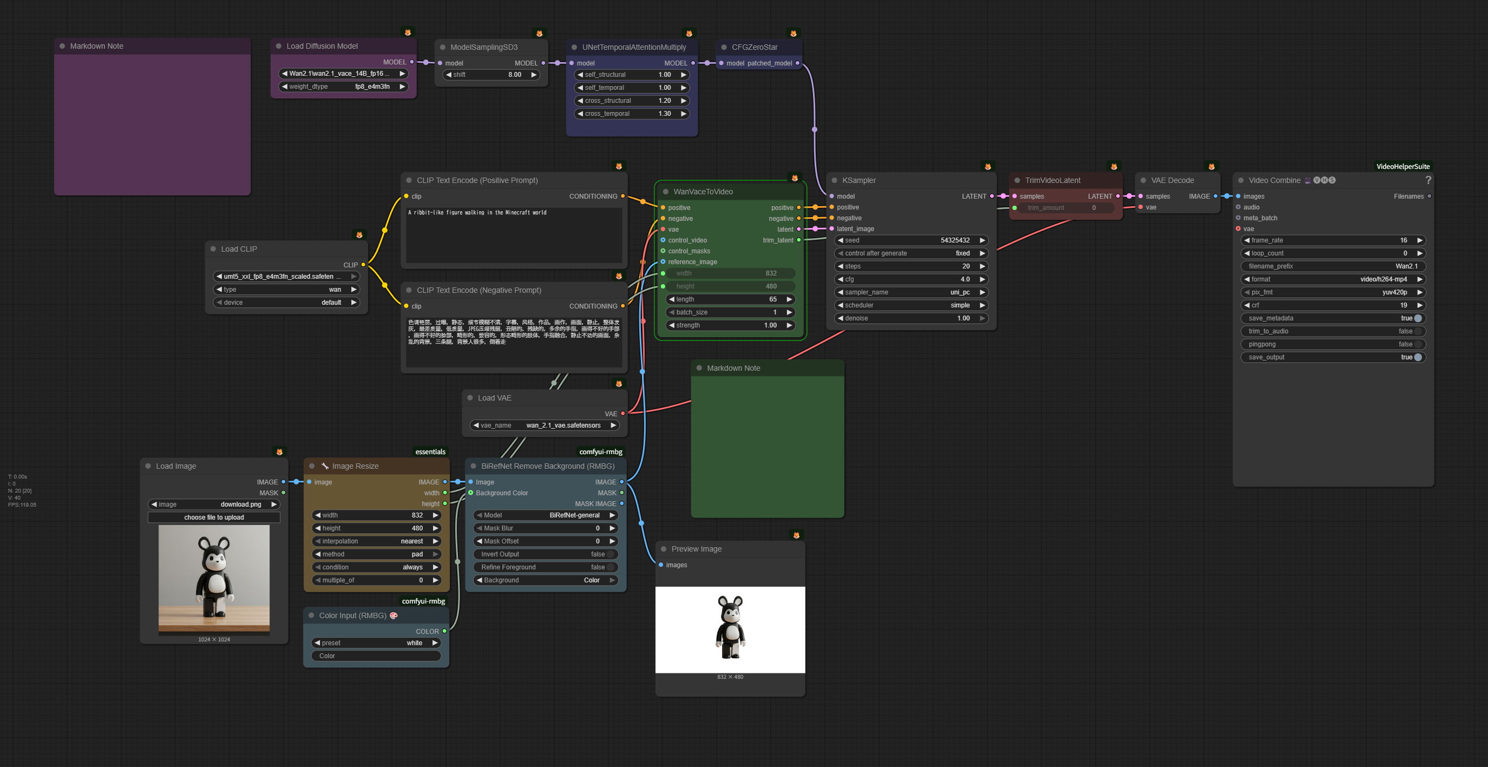Collapse the WanVaceToVideo node via its dot
Viewport: 1488px width, 767px height.
click(x=665, y=192)
